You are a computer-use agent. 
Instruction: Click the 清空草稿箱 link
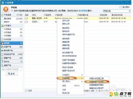tap(83, 11)
